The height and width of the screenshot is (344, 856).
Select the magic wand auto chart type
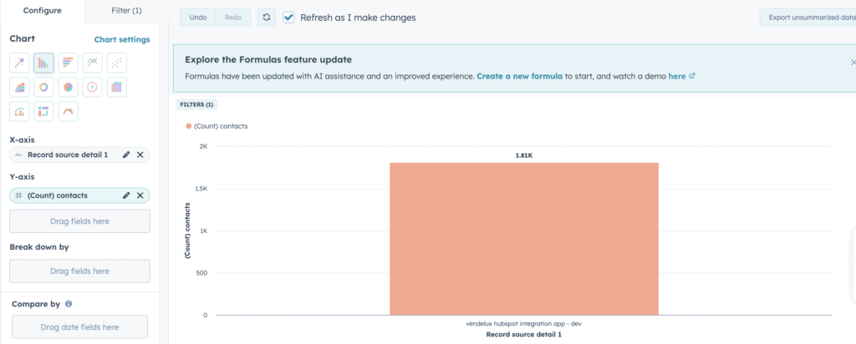click(19, 63)
